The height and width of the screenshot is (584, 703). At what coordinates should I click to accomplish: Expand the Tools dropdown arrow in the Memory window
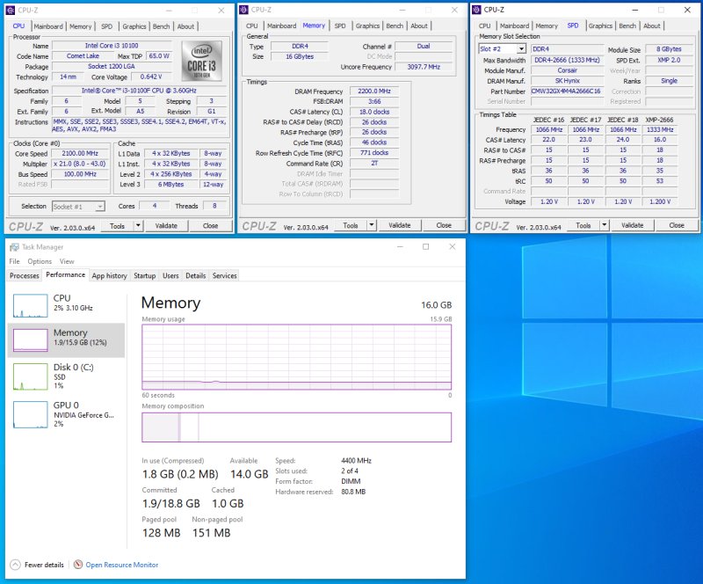[373, 225]
